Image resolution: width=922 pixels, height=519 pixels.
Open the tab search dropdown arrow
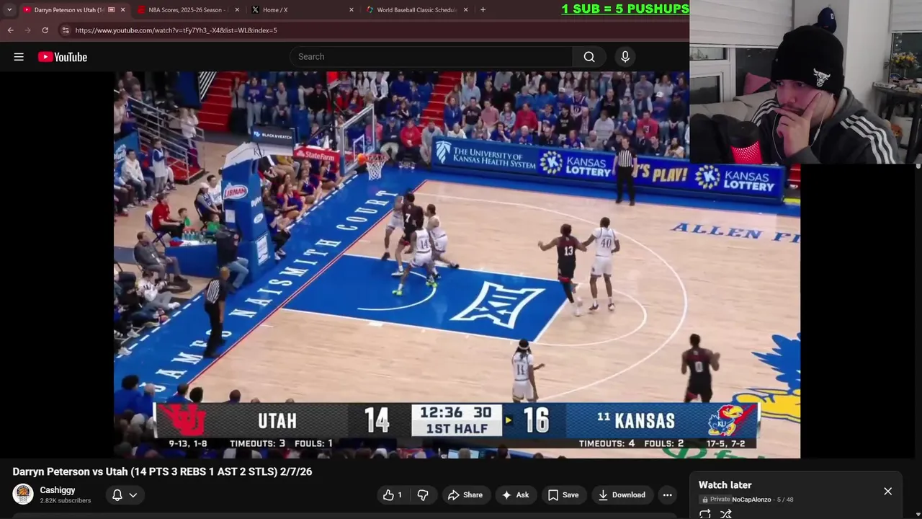click(9, 10)
